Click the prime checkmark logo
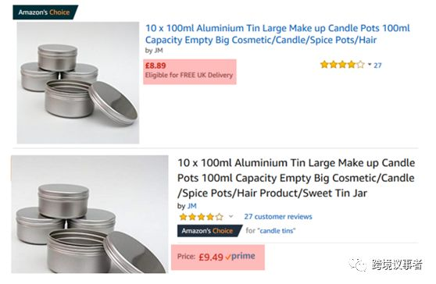Image resolution: width=436 pixels, height=284 pixels. click(240, 256)
